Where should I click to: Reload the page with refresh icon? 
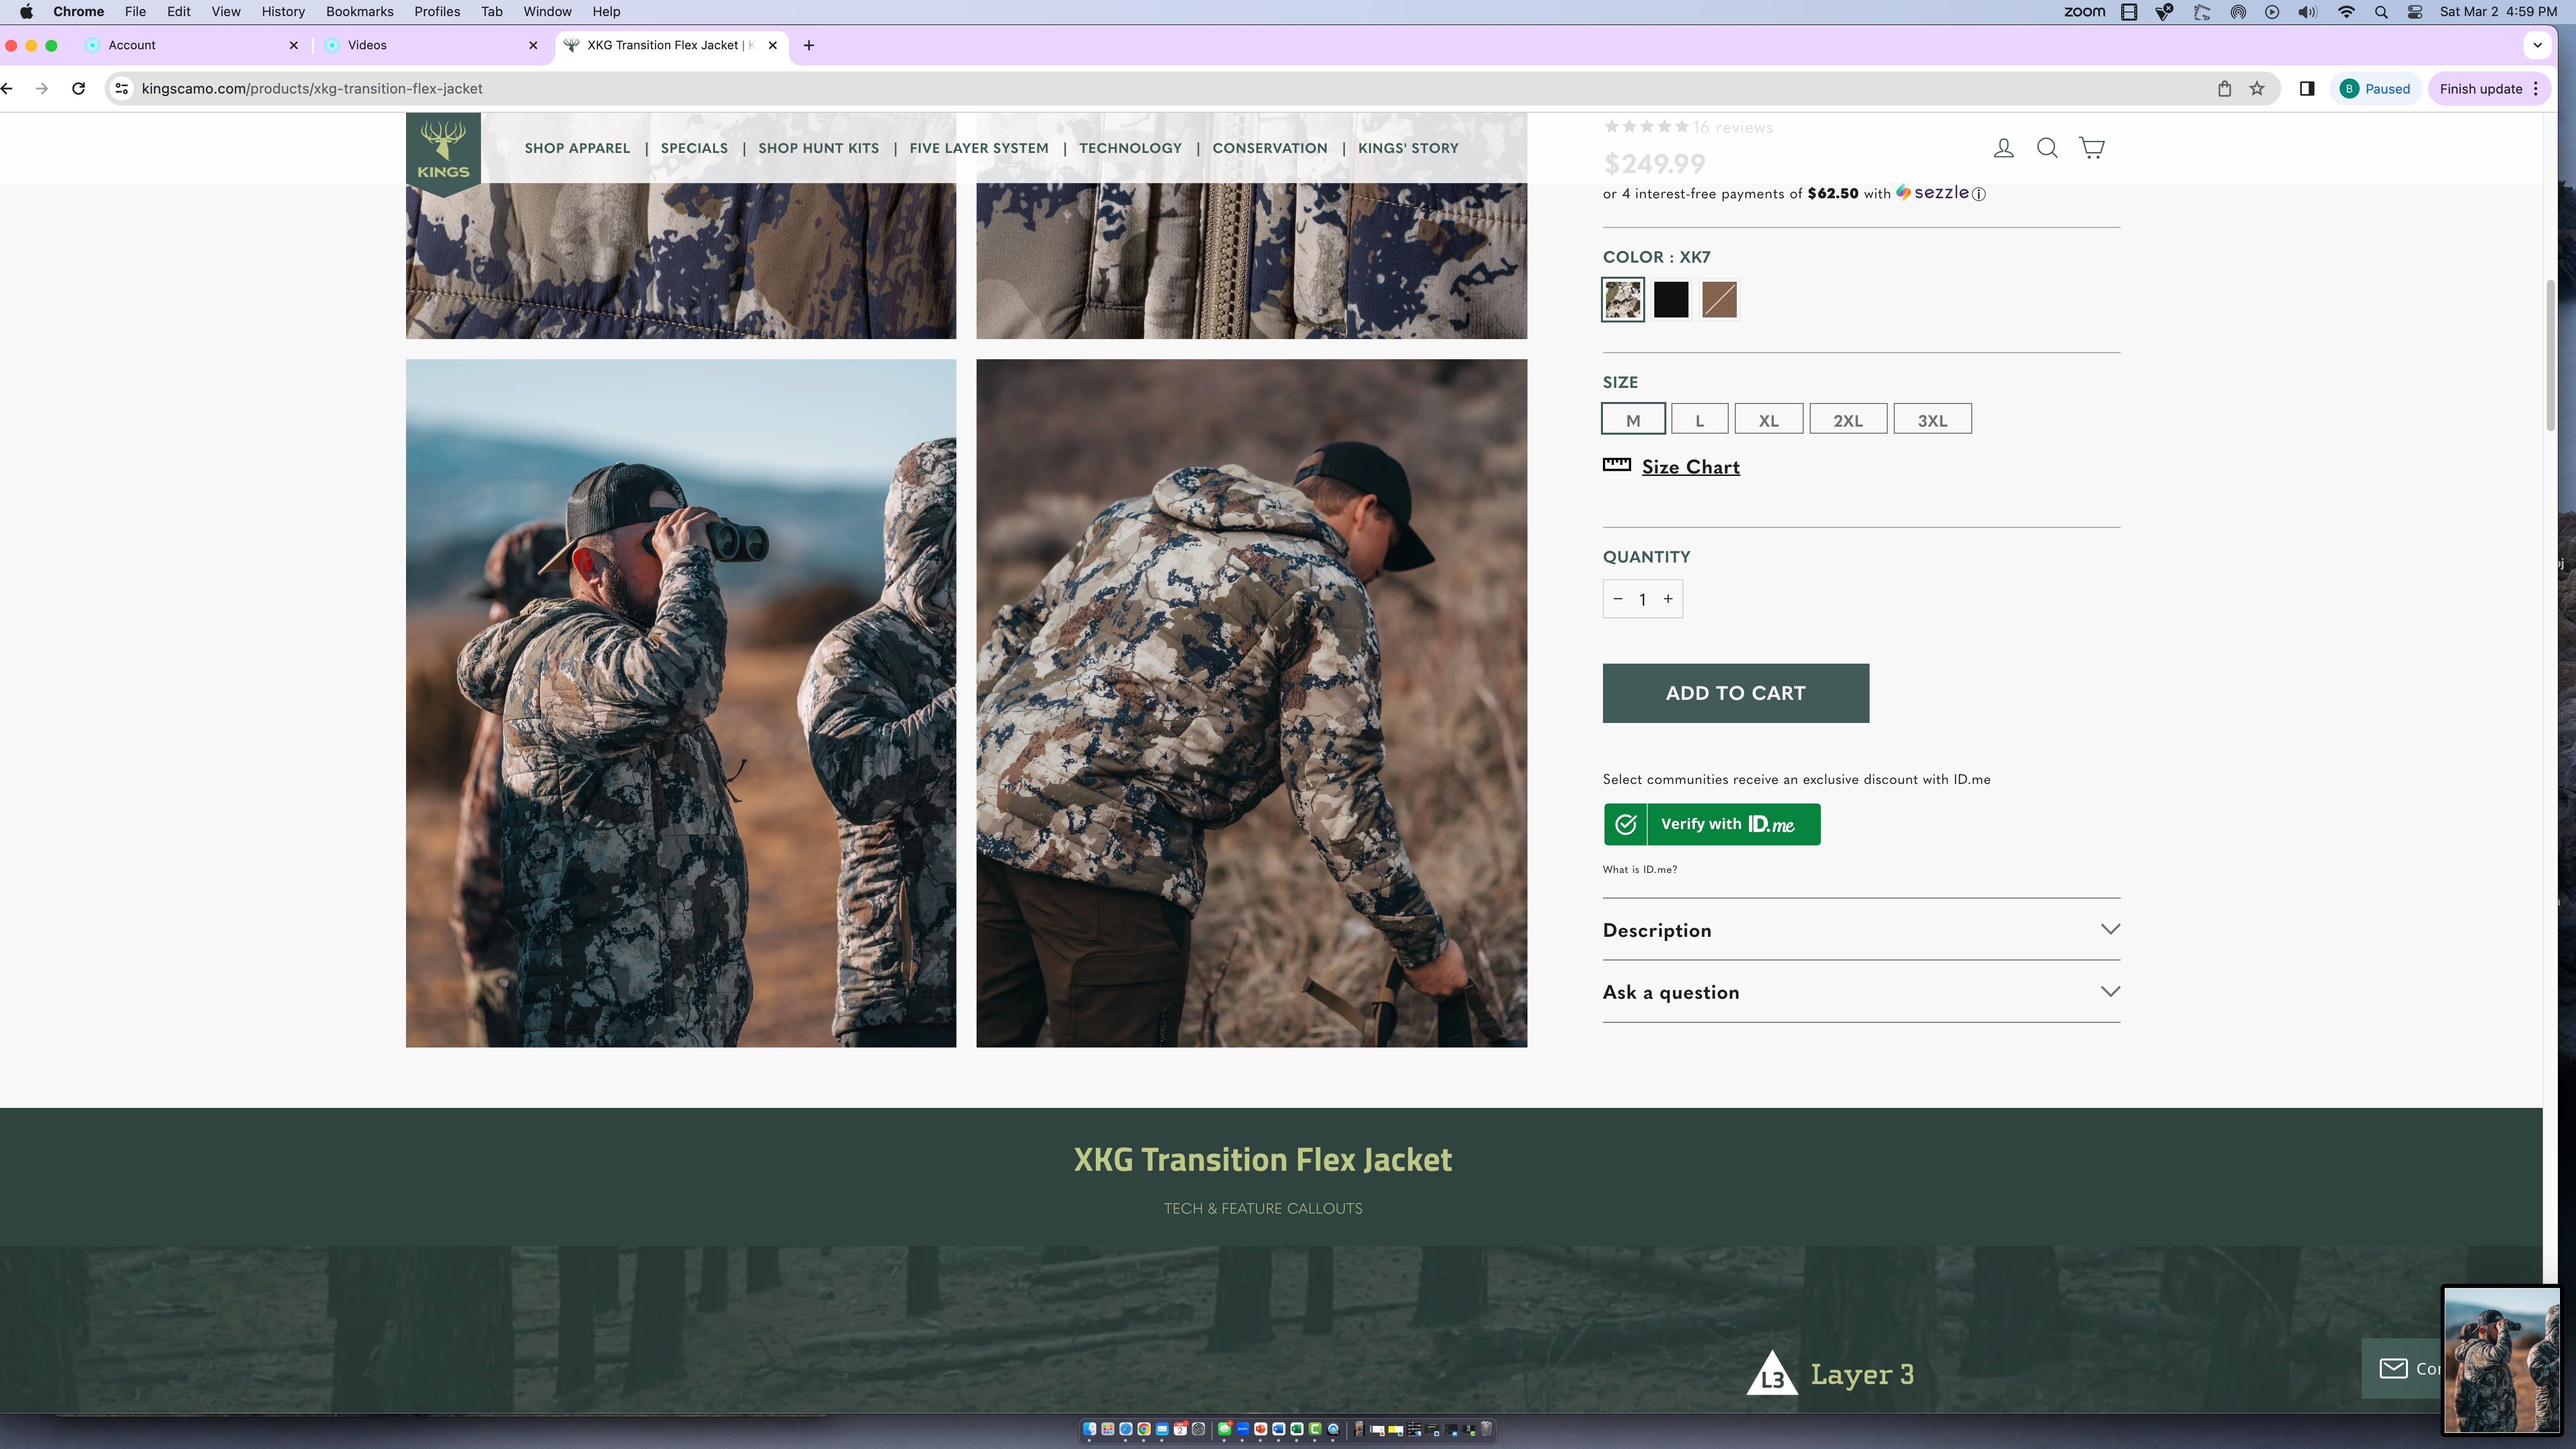[79, 89]
